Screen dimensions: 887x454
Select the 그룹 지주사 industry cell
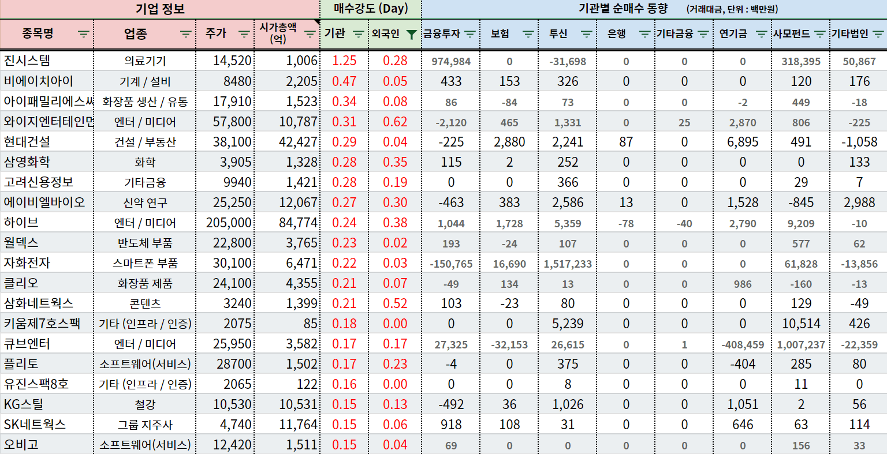144,424
